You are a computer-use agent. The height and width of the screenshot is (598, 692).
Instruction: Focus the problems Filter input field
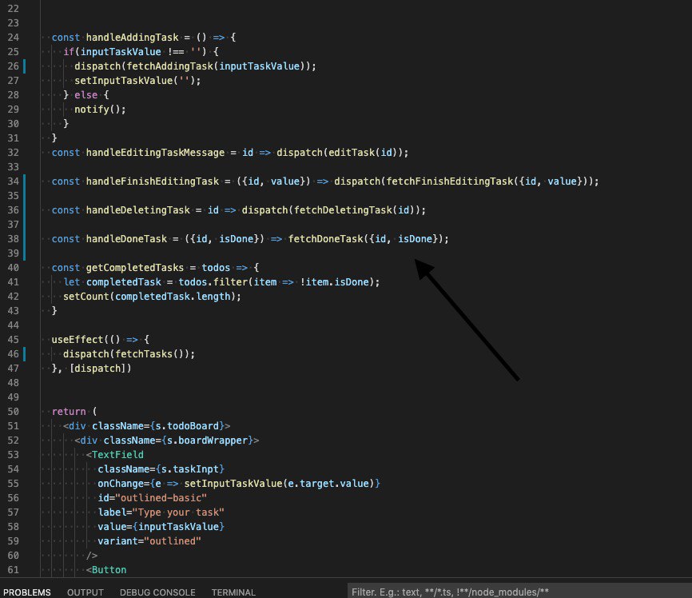(519, 592)
